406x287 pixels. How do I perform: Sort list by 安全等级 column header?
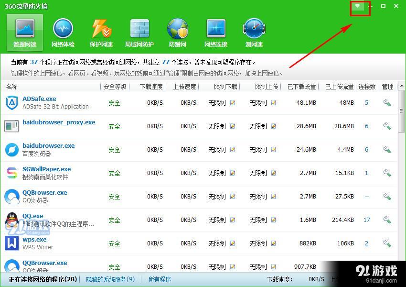pyautogui.click(x=115, y=87)
